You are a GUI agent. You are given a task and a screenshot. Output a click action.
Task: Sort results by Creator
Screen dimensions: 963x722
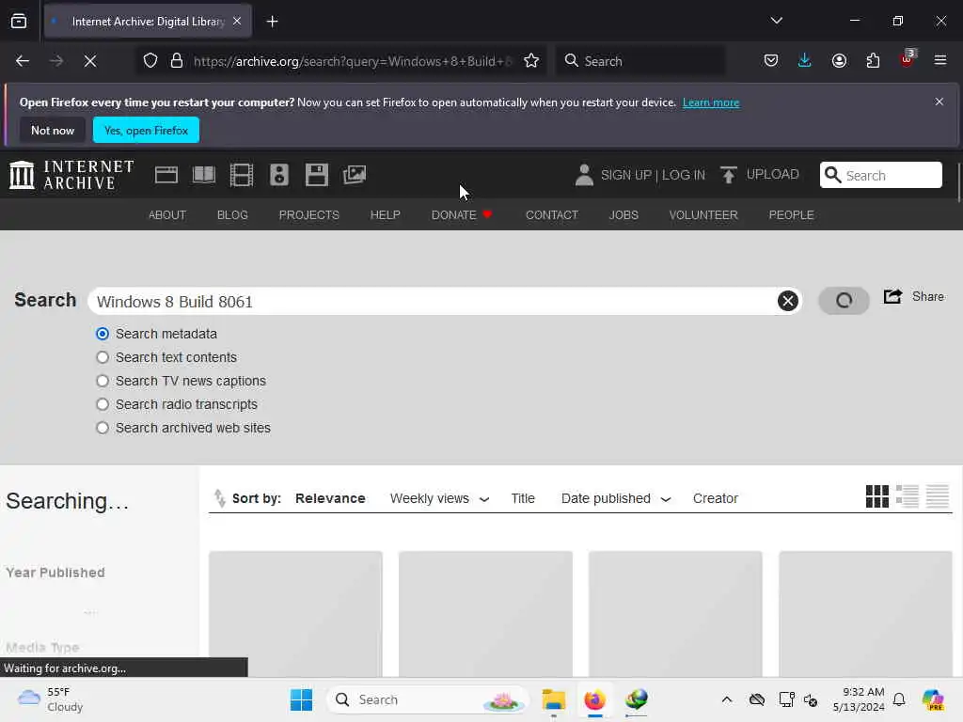715,498
